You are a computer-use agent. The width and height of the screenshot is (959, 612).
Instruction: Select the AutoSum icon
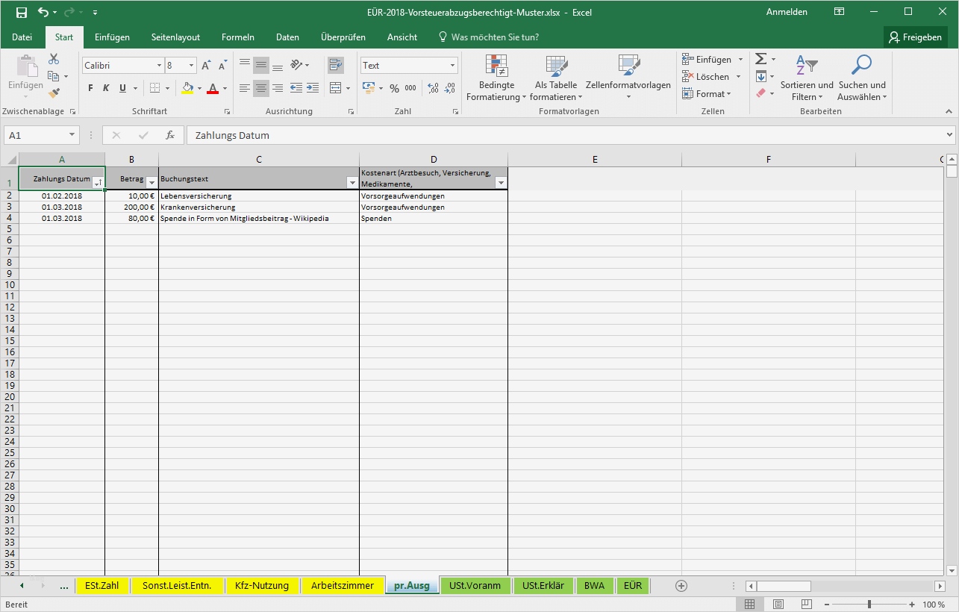tap(760, 58)
